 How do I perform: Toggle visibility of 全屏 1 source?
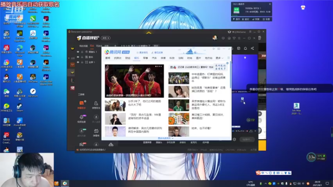(78, 62)
